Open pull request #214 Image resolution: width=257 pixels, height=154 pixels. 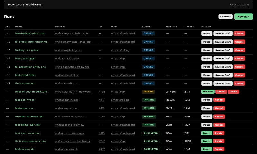coord(101,100)
